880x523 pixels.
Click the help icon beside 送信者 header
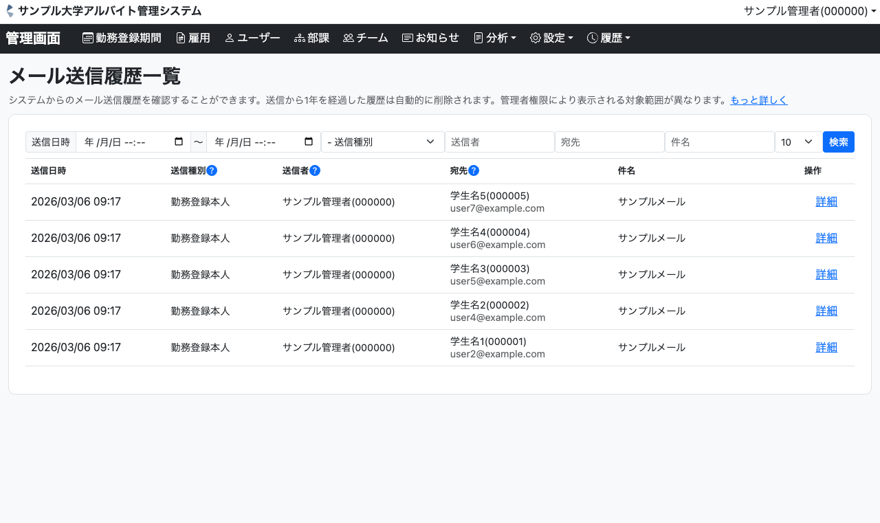point(315,170)
